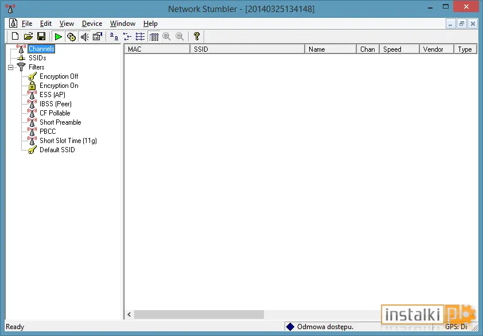Select the CF Pollable filter
Screen dimensions: 483x336
[x=55, y=113]
